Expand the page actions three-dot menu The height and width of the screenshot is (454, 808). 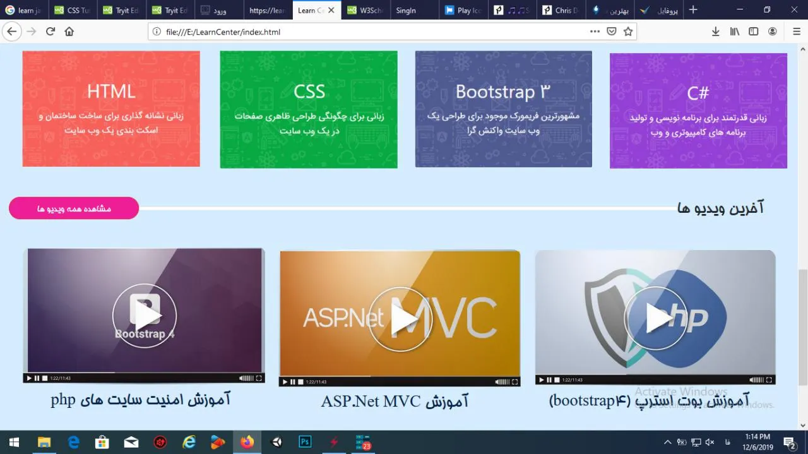click(x=595, y=32)
